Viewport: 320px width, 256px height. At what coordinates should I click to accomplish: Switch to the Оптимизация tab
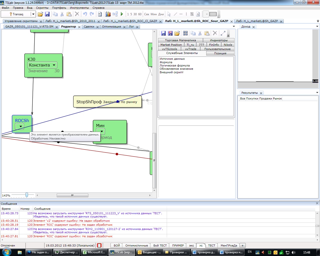click(111, 27)
